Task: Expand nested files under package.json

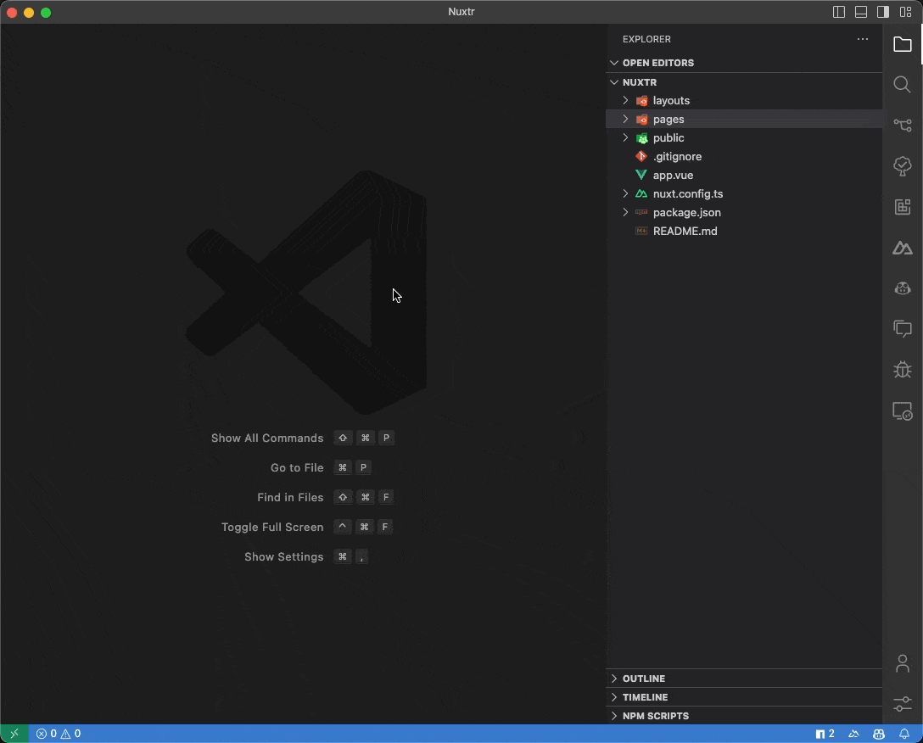Action: click(x=625, y=213)
